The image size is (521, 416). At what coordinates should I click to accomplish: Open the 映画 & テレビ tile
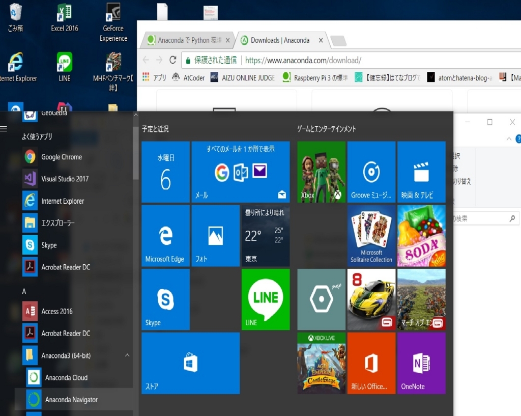click(x=421, y=172)
